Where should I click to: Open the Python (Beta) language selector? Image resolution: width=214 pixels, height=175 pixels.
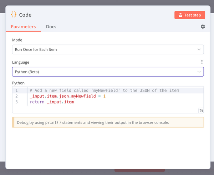click(x=108, y=72)
